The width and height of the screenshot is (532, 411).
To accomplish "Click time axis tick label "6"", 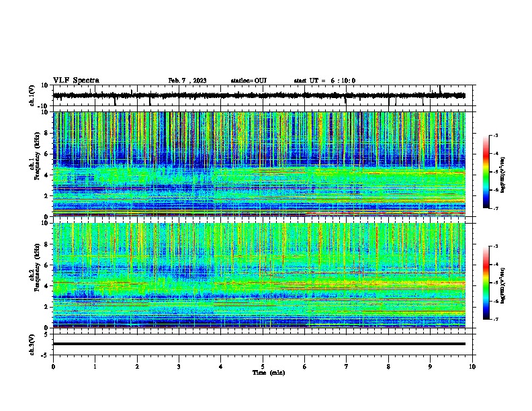I will pos(305,367).
